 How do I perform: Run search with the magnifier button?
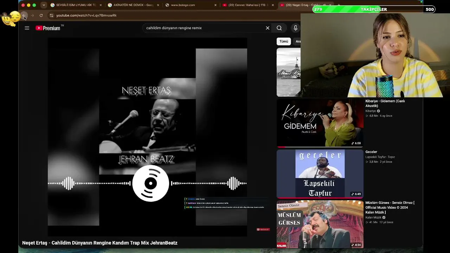279,28
